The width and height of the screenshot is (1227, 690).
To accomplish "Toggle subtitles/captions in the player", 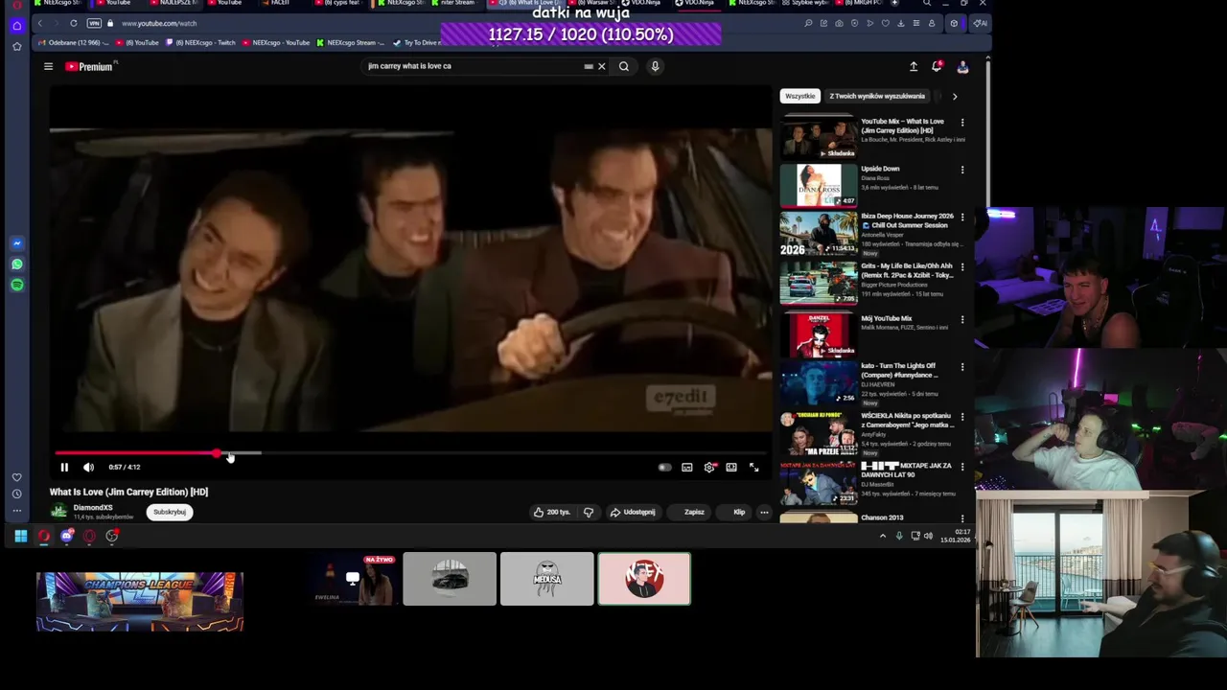I will 687,467.
